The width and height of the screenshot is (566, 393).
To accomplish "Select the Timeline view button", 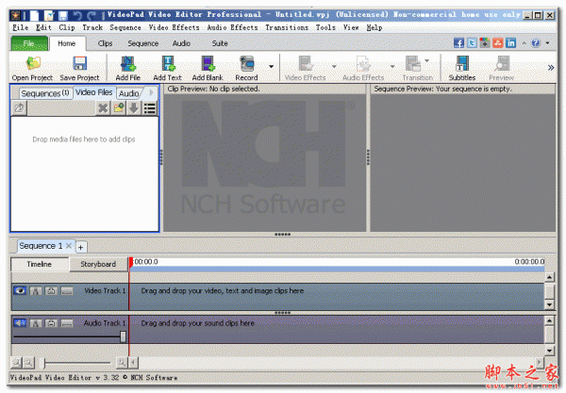I will click(40, 264).
